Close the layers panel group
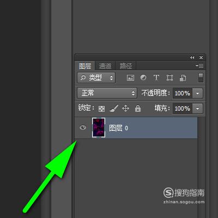 point(201,57)
